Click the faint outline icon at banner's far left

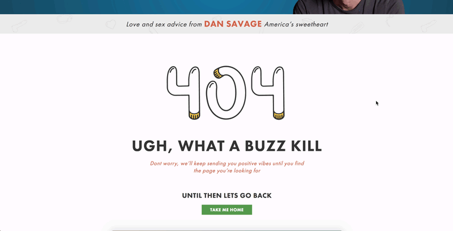pyautogui.click(x=19, y=26)
